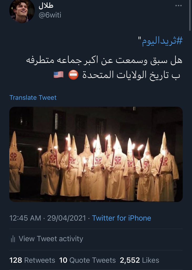Tap the US flag emoji in tweet

58,75
